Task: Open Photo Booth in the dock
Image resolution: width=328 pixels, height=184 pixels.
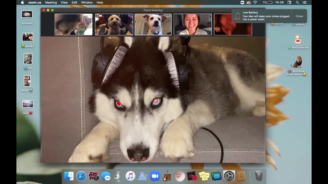Action: (x=94, y=176)
